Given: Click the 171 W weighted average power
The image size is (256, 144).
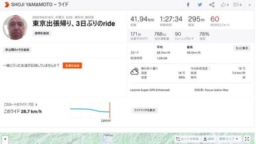Looking at the screenshot, I should point(135,34).
